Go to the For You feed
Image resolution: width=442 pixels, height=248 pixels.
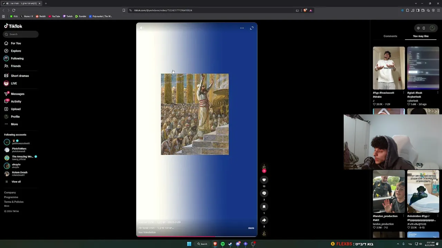(x=13, y=43)
